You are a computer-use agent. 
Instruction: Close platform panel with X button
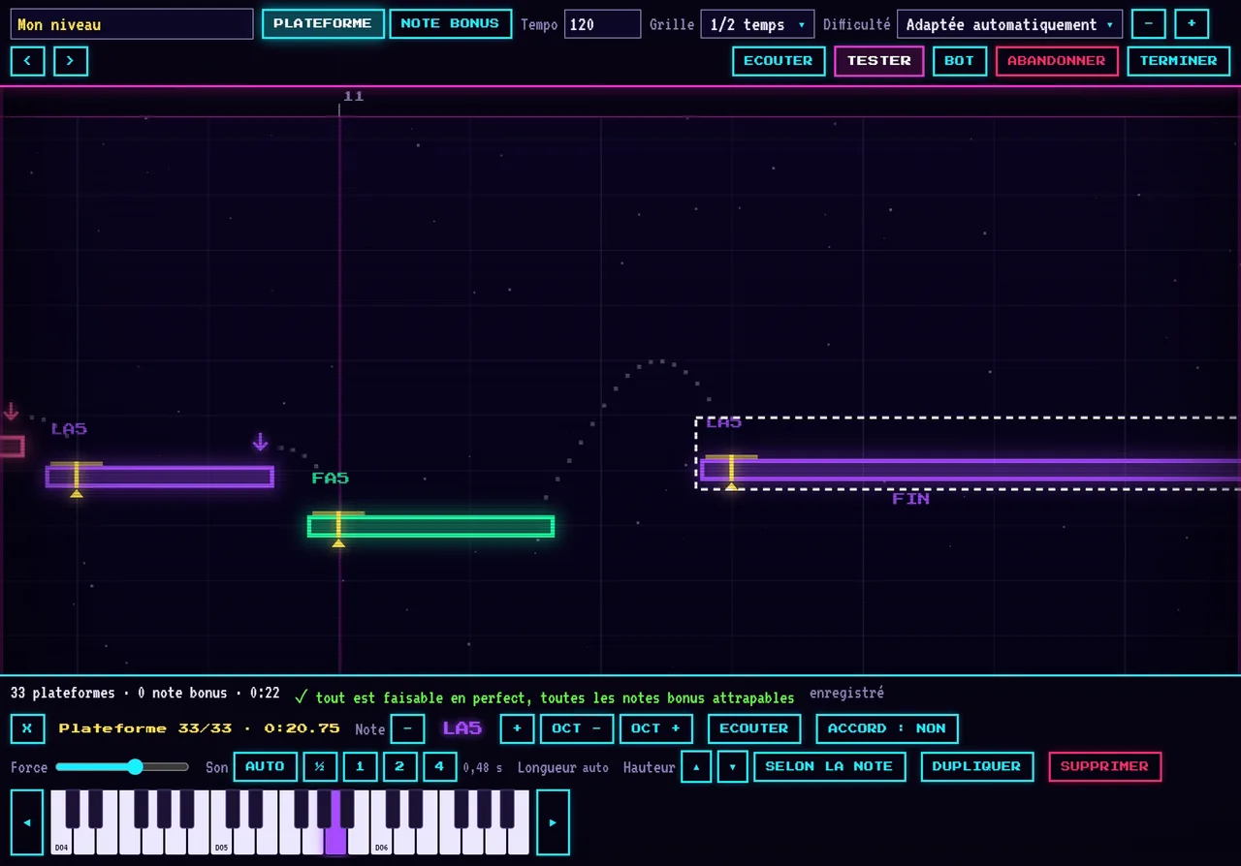pos(27,728)
